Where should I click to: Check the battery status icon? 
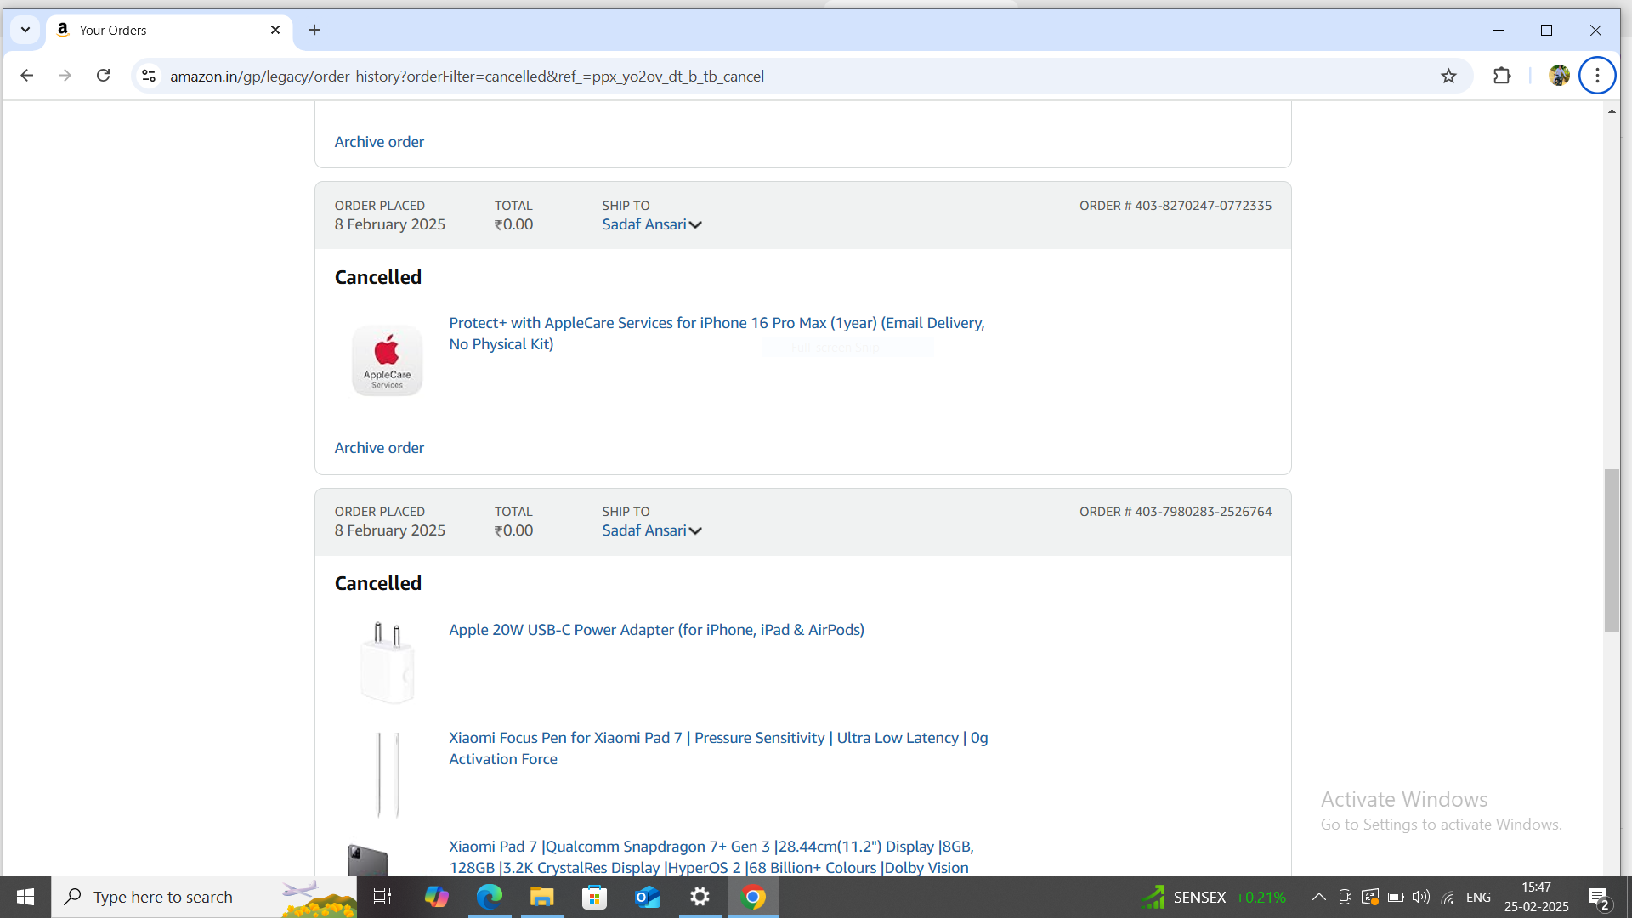[1395, 897]
